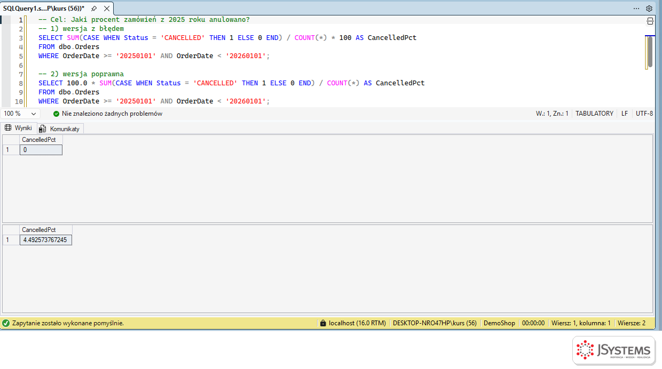This screenshot has width=662, height=369.
Task: Click the DemoShop database name in status bar
Action: 499,323
